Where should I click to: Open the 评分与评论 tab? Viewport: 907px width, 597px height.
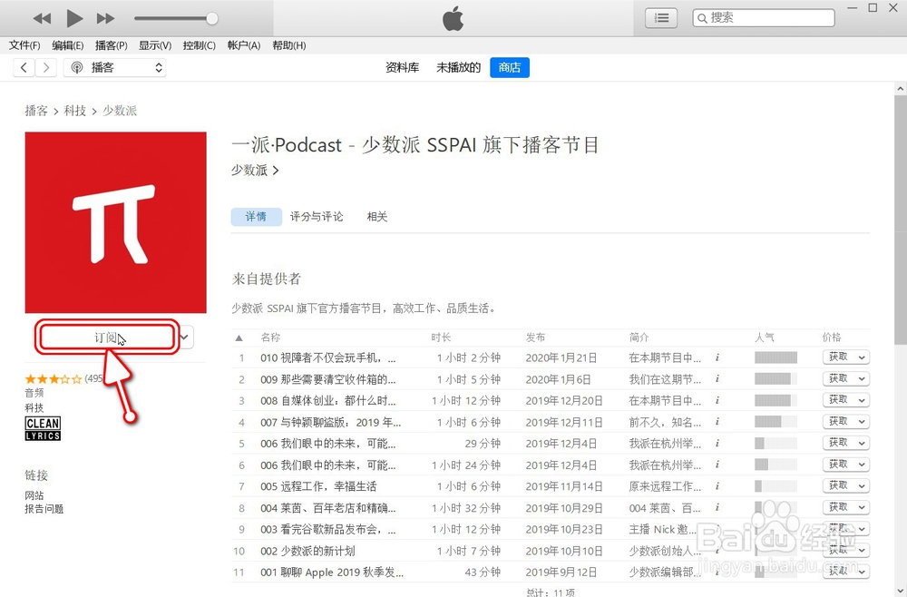point(317,216)
